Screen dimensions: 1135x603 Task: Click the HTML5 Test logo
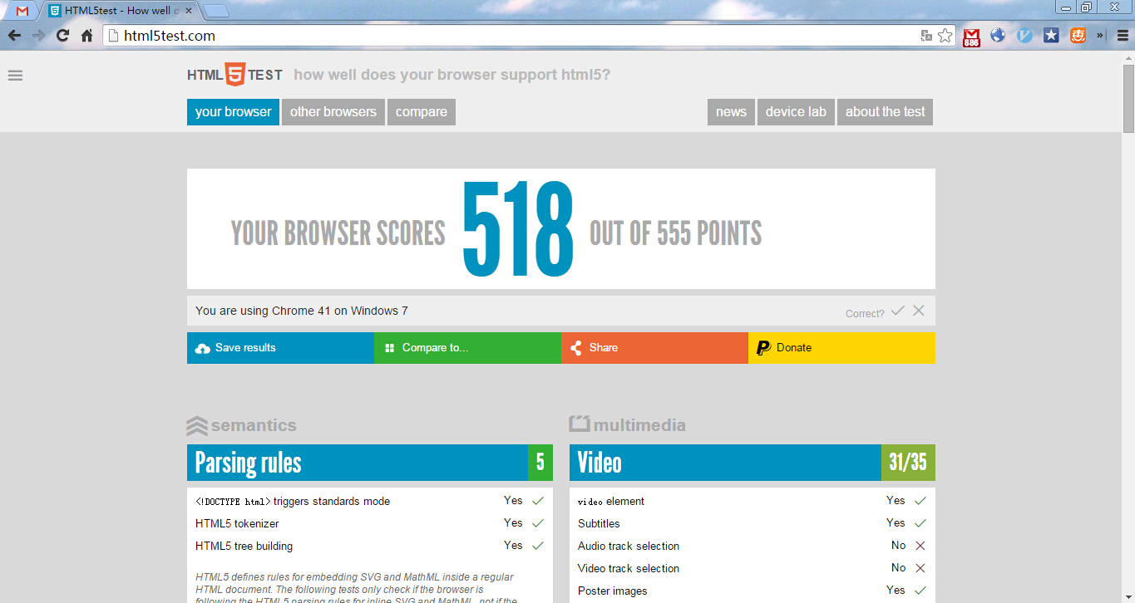point(234,75)
